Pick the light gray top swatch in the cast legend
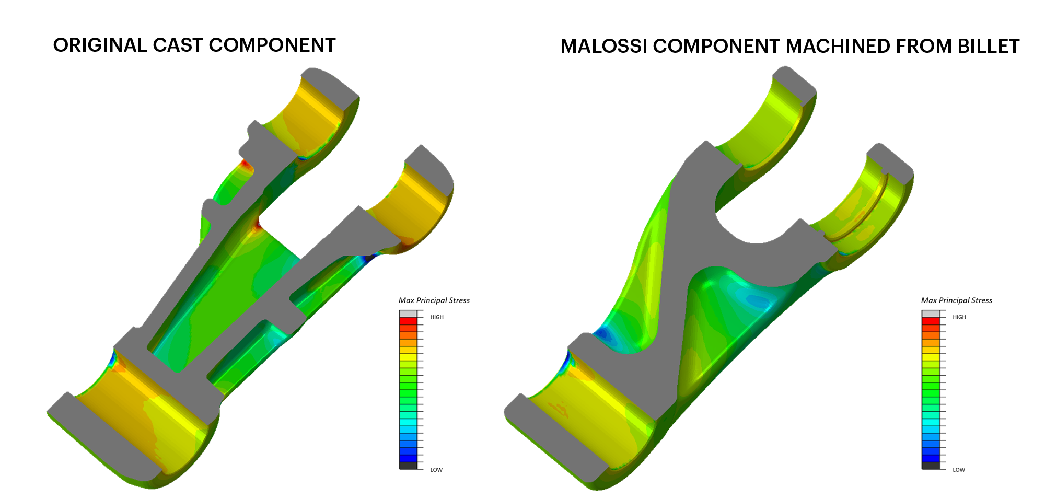 408,314
